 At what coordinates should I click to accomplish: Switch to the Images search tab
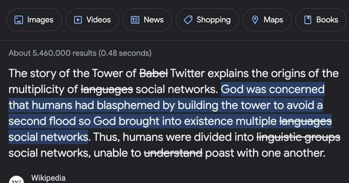tap(34, 20)
